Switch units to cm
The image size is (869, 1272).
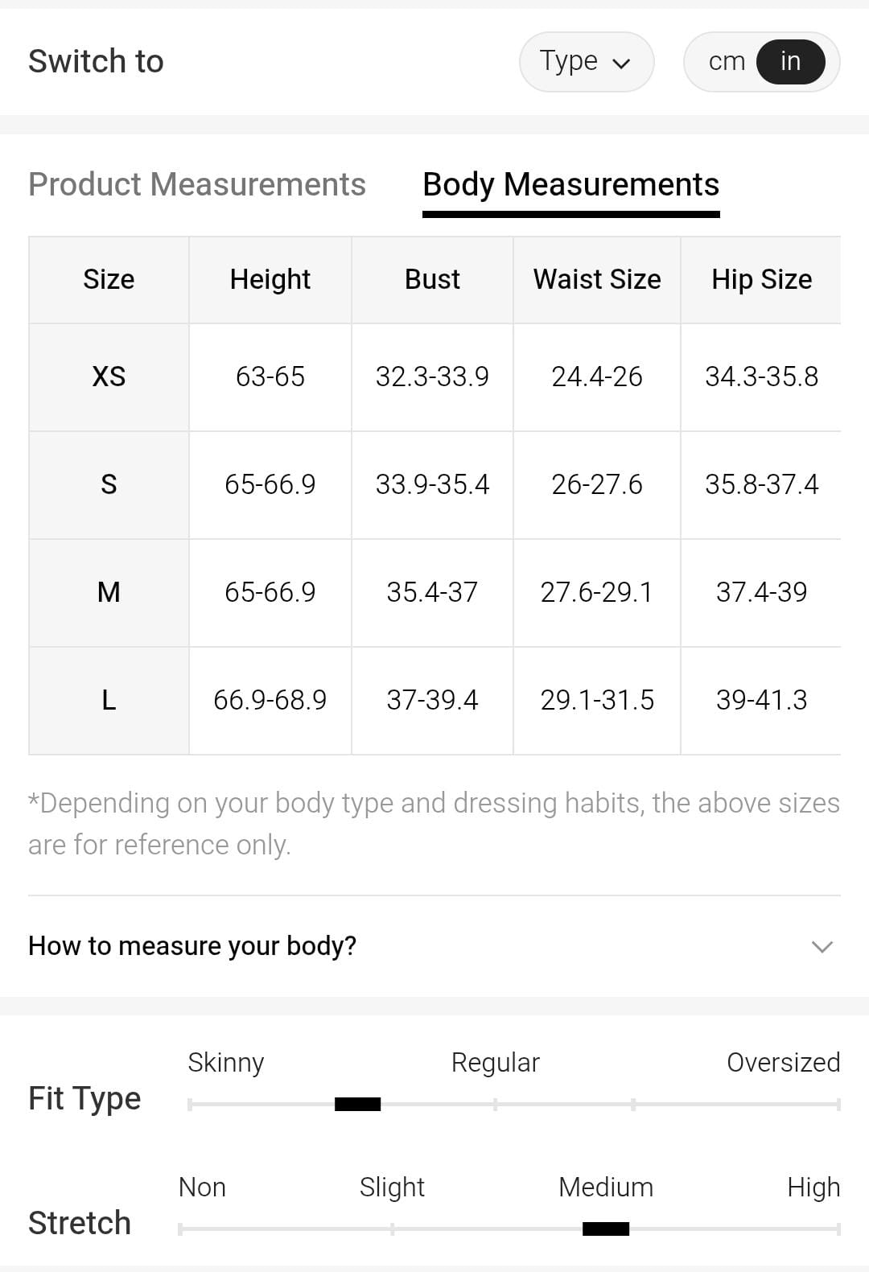coord(727,62)
